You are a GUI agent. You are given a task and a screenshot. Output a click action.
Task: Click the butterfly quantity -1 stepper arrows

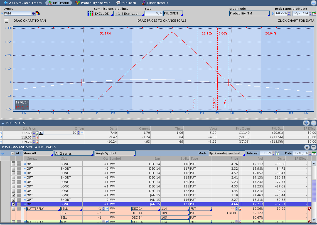pos(103,209)
